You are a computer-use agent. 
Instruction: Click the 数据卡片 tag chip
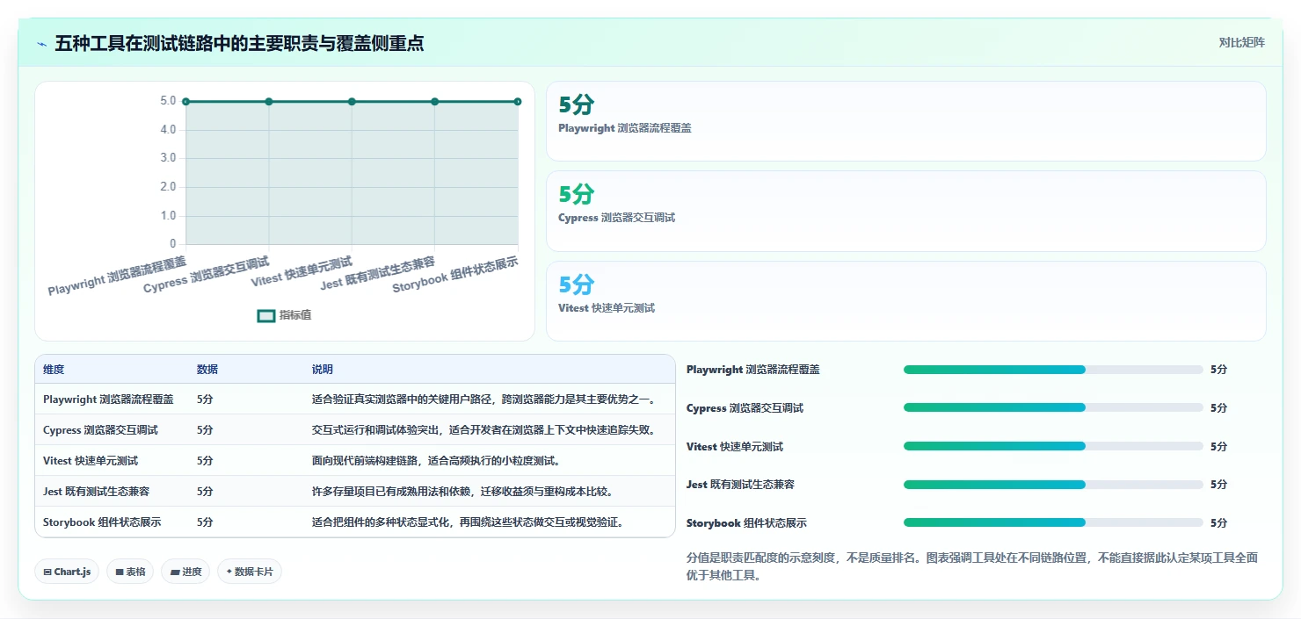[x=250, y=572]
